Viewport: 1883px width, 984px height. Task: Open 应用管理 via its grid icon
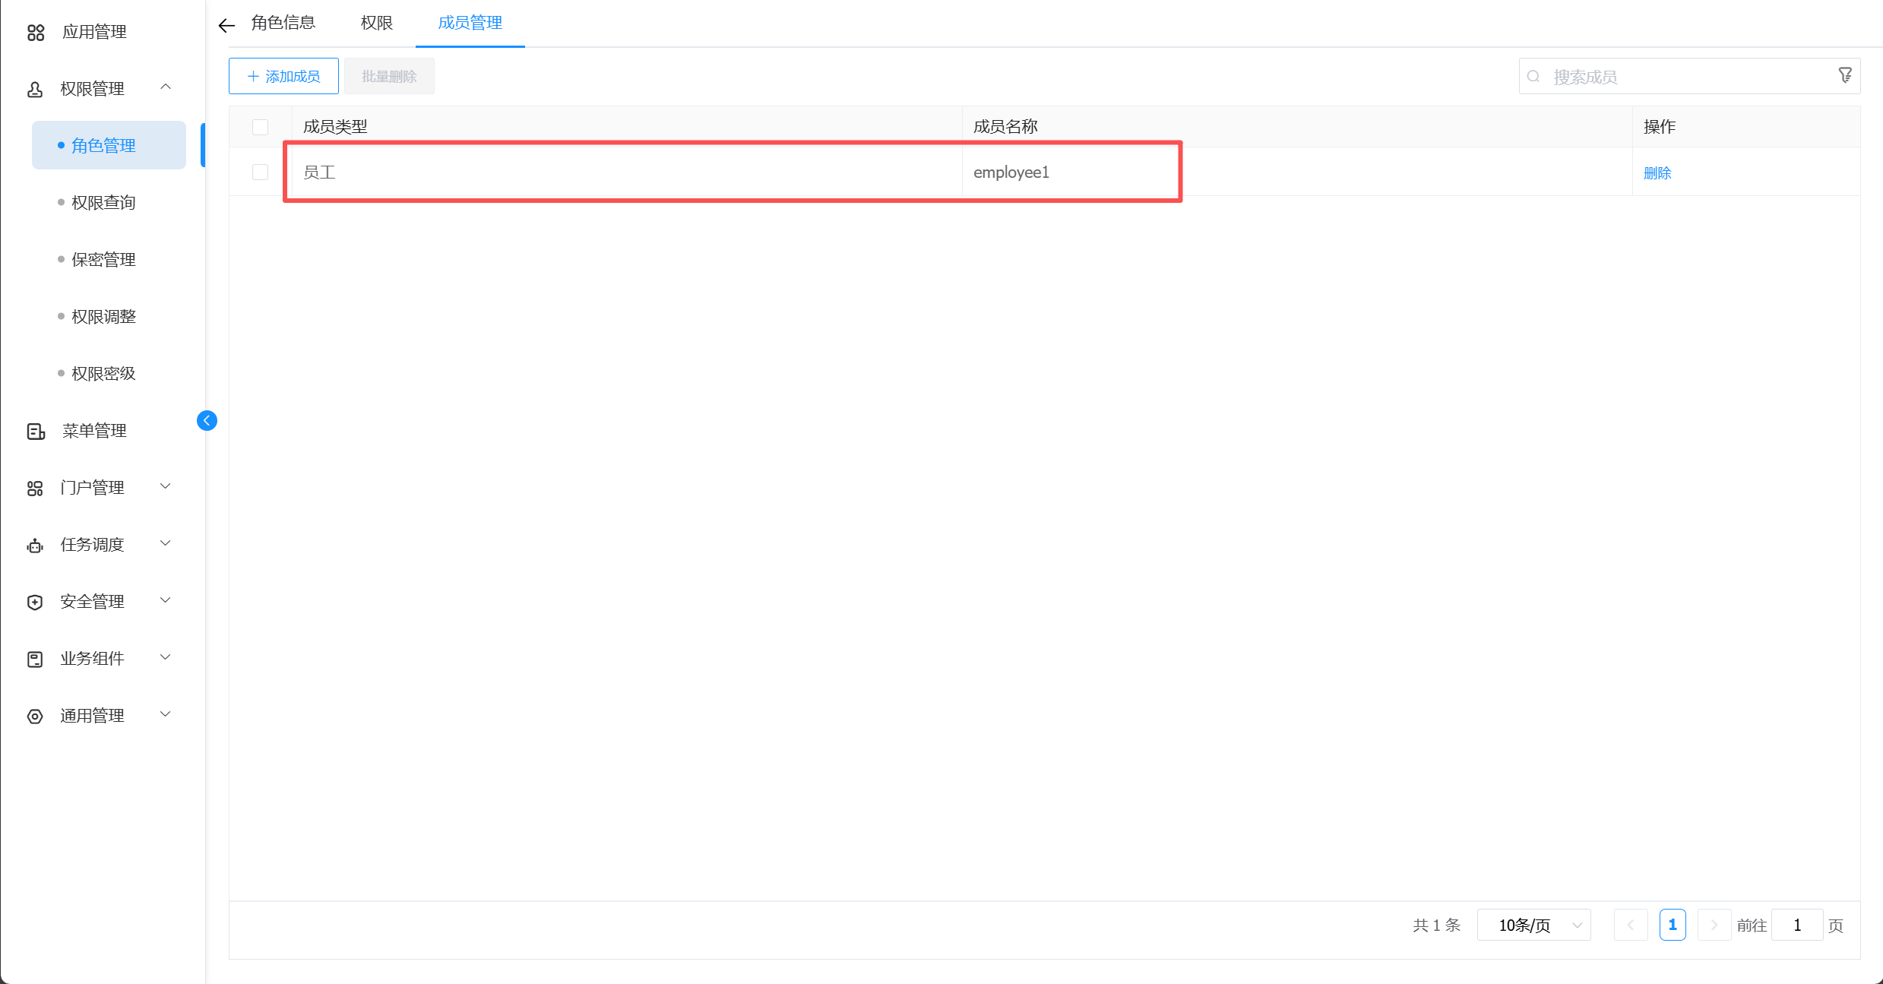click(x=36, y=33)
